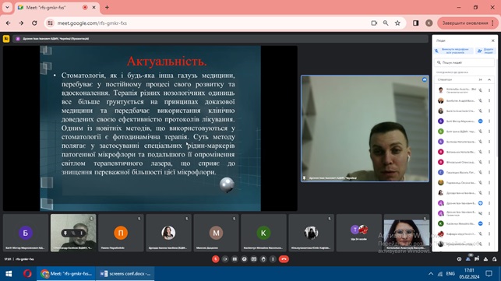The width and height of the screenshot is (501, 281).
Task: Click mute all participants button
Action: click(453, 51)
